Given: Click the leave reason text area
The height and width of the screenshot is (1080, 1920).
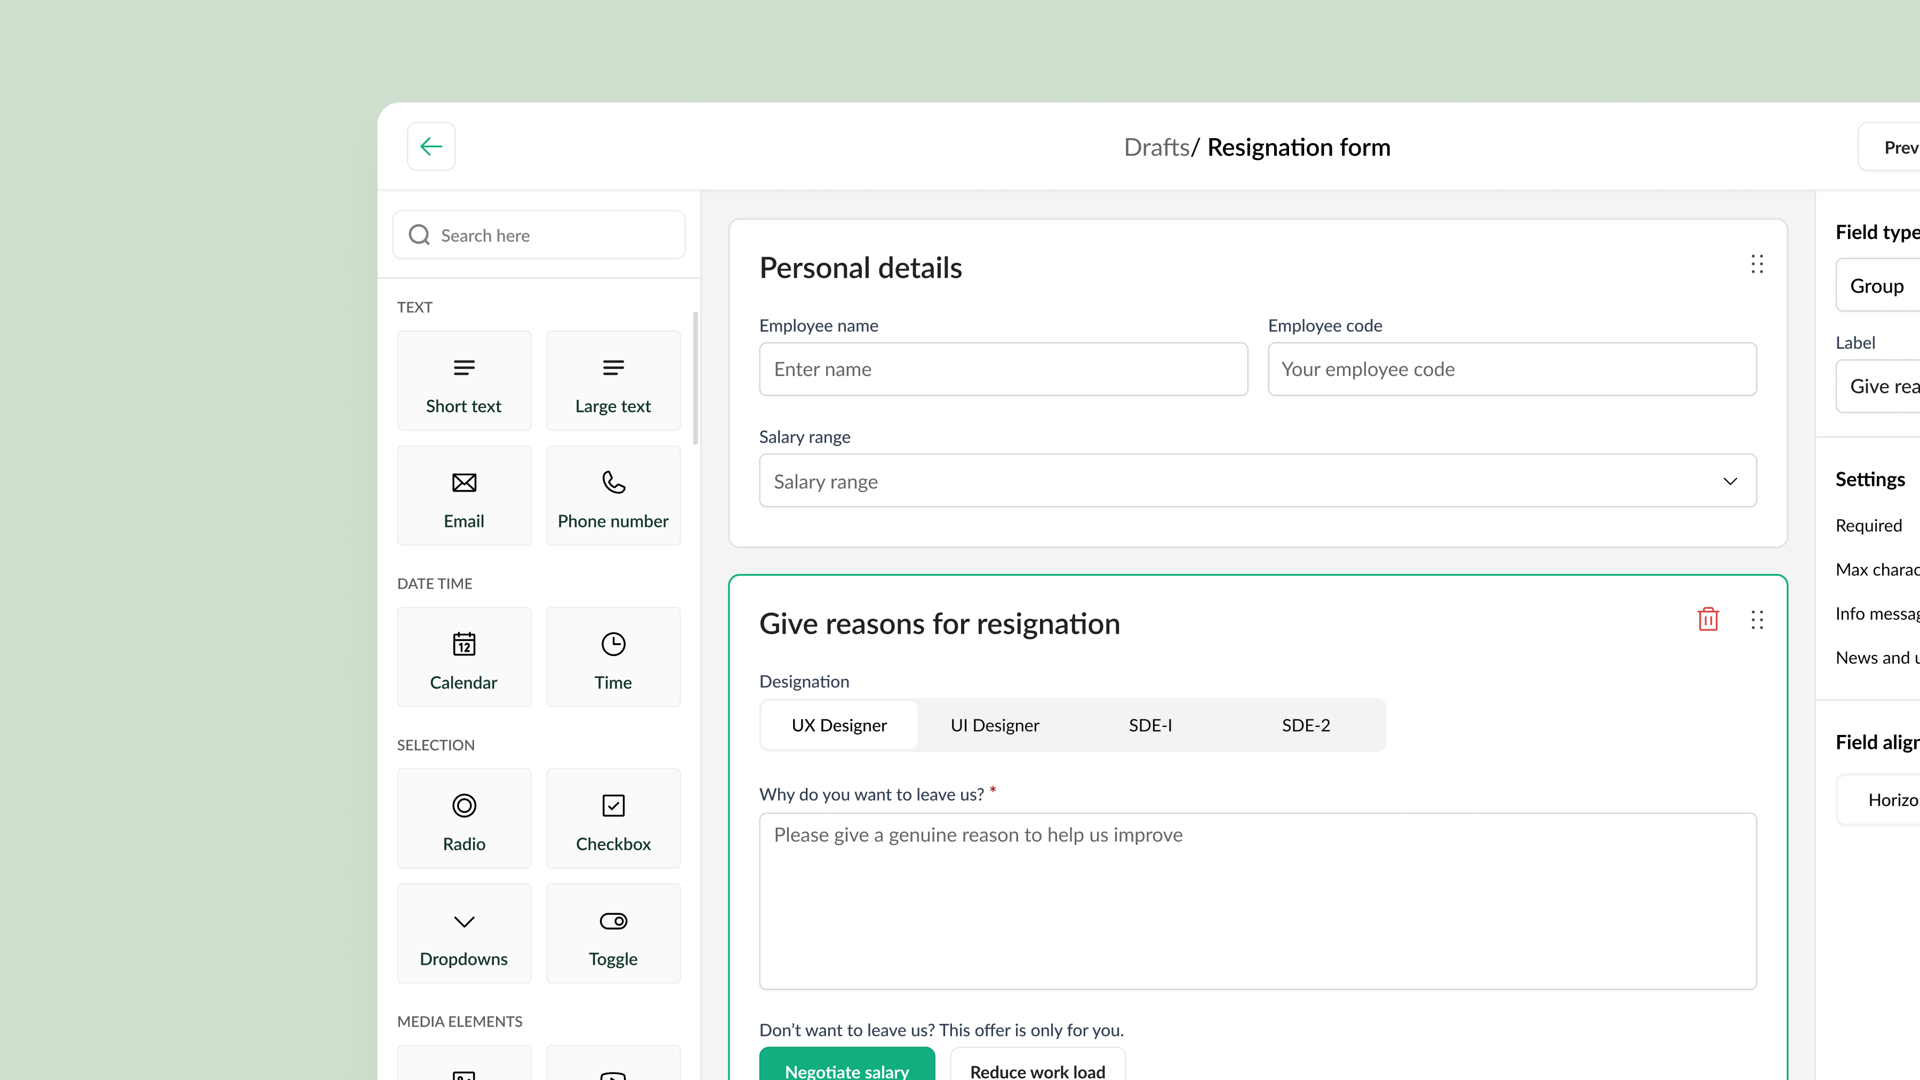Looking at the screenshot, I should (x=1258, y=901).
